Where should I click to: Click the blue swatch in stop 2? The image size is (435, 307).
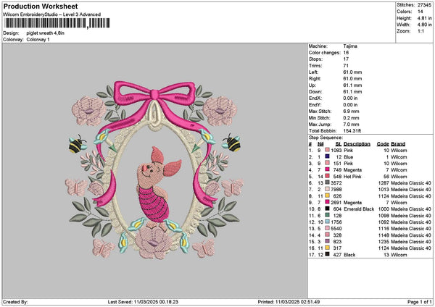click(x=328, y=157)
